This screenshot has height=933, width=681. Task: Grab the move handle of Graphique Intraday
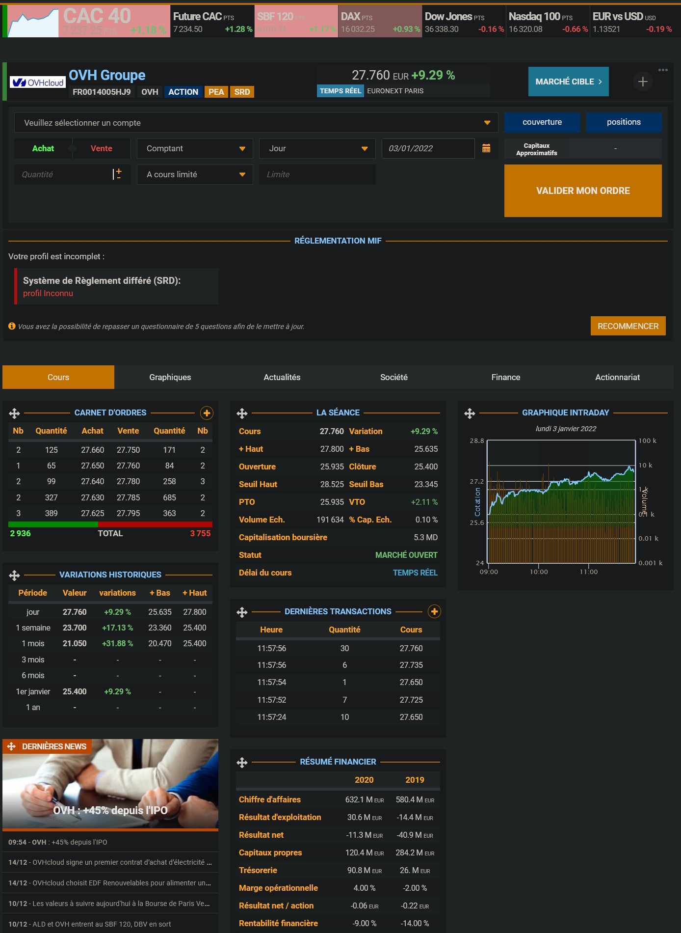coord(470,413)
